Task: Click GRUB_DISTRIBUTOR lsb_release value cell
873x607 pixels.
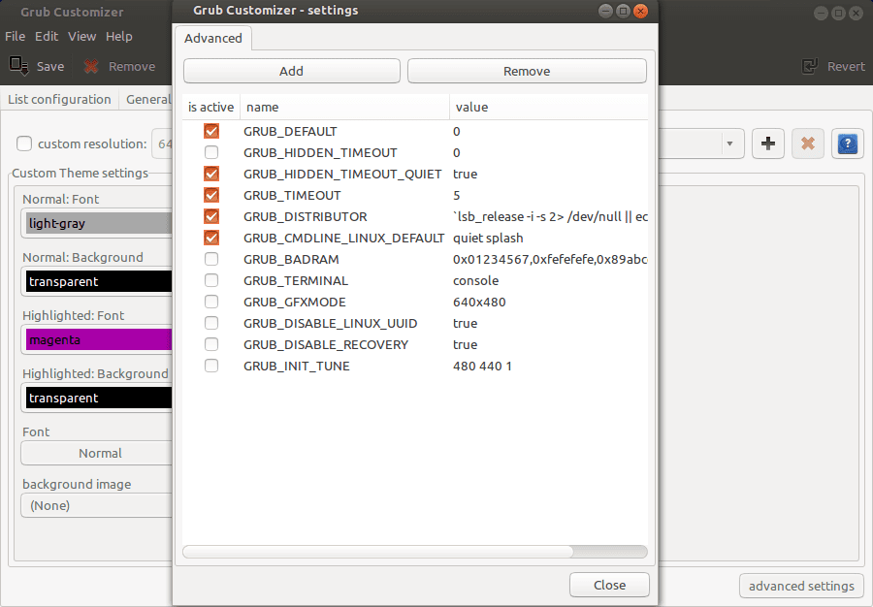Action: pyautogui.click(x=549, y=216)
